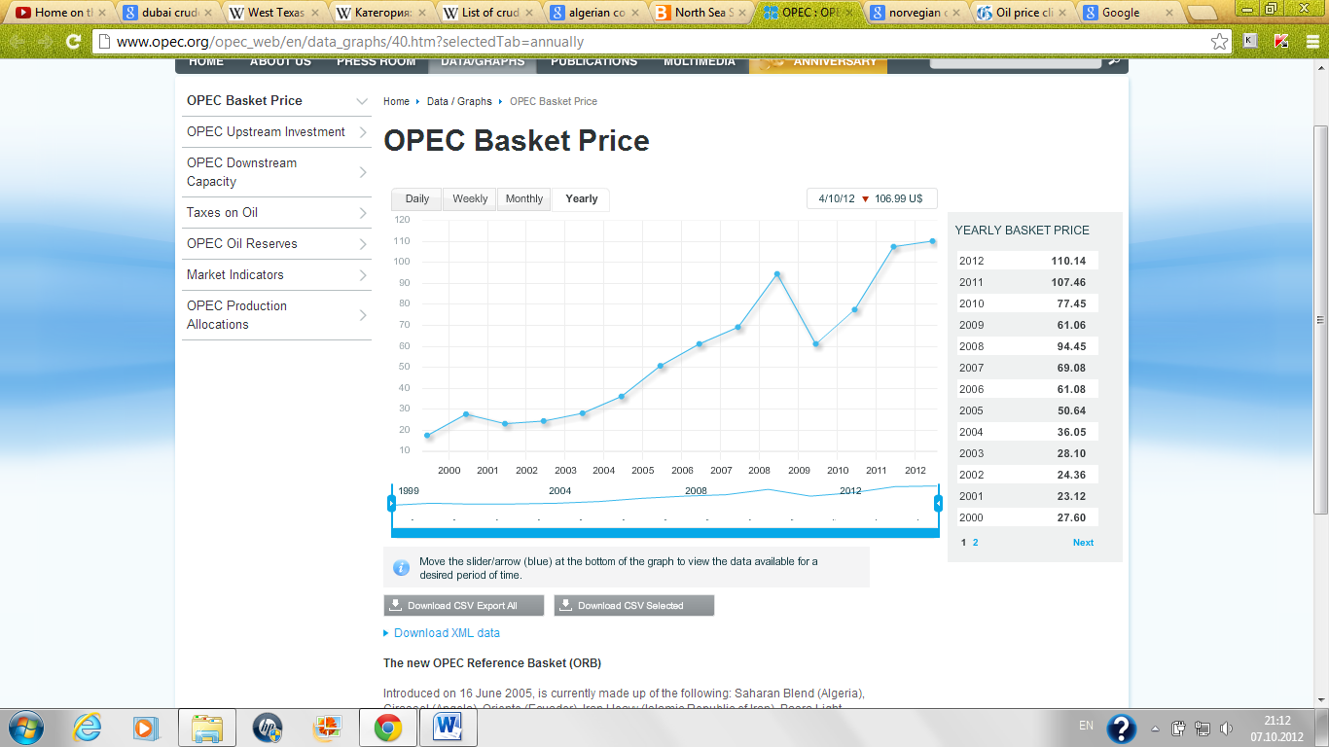1329x747 pixels.
Task: Expand Taxes on Oil chevron
Action: [363, 213]
